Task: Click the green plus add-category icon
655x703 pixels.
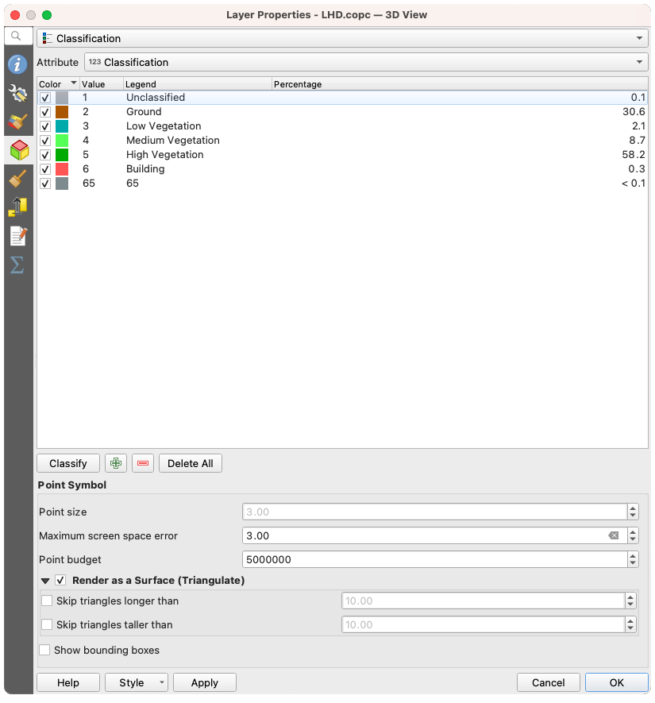Action: pos(117,463)
